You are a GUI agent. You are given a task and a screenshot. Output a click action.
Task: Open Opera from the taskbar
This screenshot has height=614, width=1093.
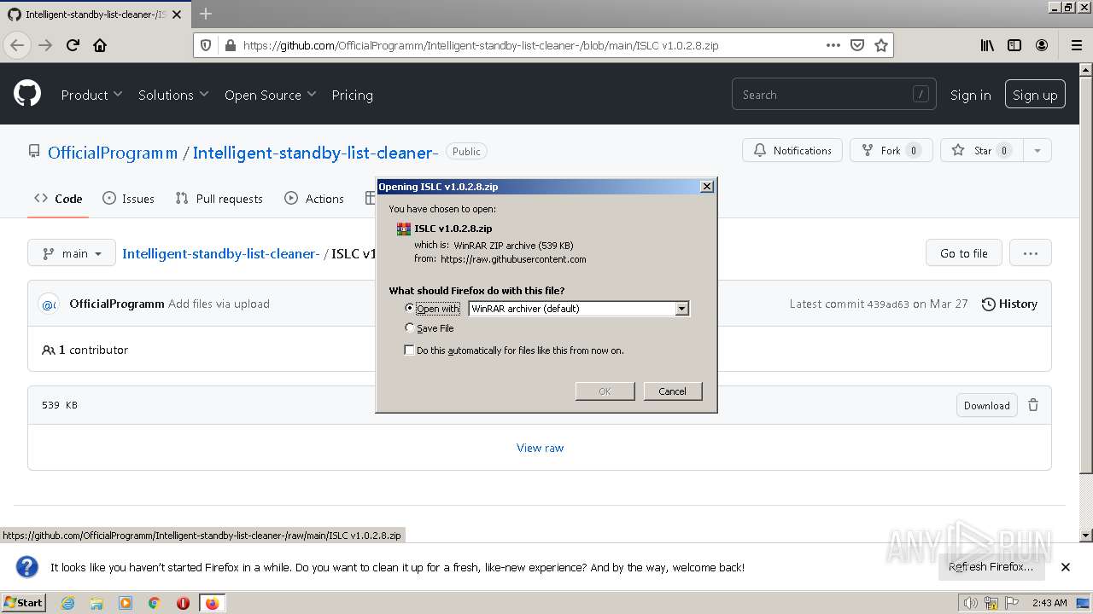click(x=183, y=603)
